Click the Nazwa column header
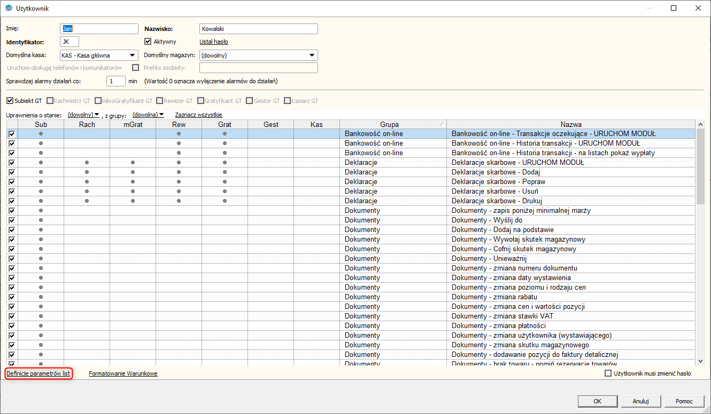Viewport: 711px width, 414px height. tap(571, 124)
